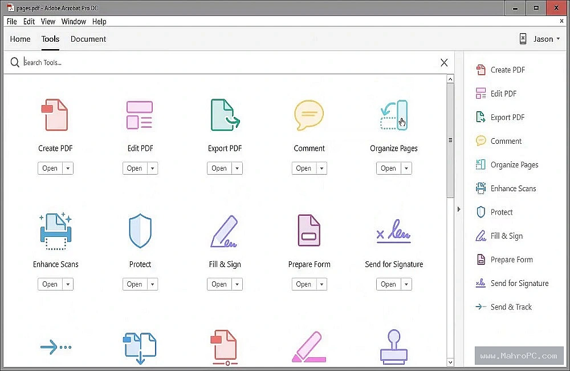Click Fill & Sign icon in right sidebar
This screenshot has width=570, height=371.
click(481, 236)
